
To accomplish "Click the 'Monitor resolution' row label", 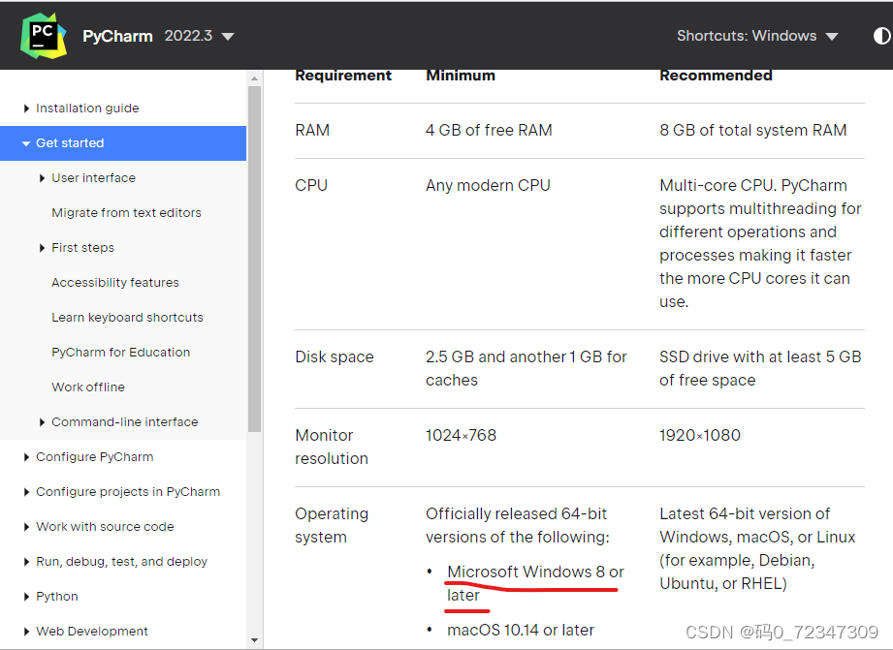I will pos(332,447).
